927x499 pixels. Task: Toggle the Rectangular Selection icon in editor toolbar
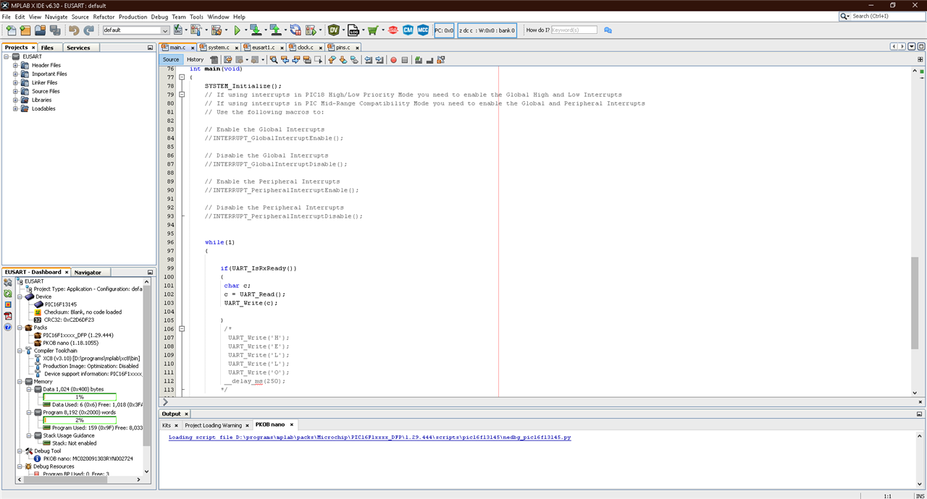[318, 60]
